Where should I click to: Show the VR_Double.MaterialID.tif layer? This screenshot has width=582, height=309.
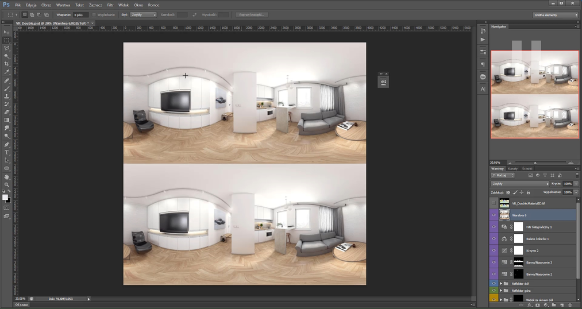click(x=494, y=203)
